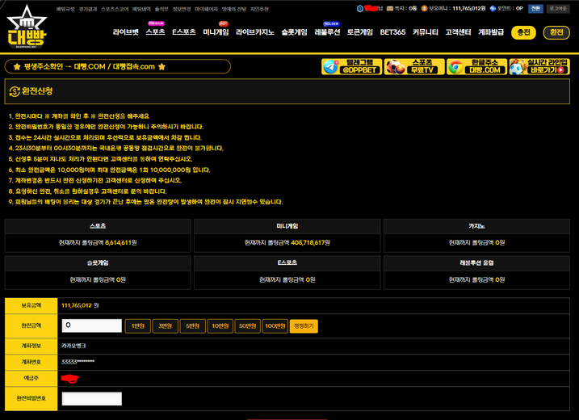This screenshot has height=420, width=579.
Task: Select 미니게임 in the main navigation
Action: (216, 32)
